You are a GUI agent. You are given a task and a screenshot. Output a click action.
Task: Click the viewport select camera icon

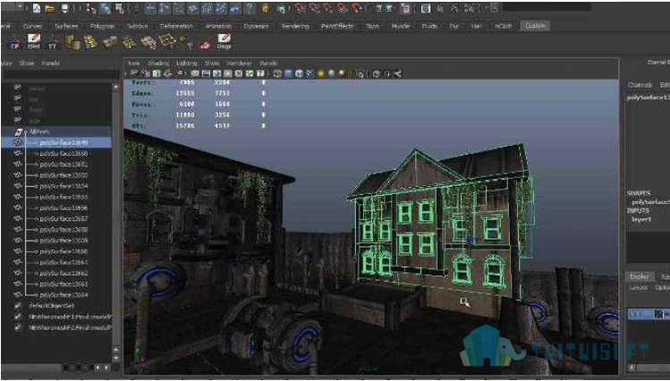tap(134, 73)
